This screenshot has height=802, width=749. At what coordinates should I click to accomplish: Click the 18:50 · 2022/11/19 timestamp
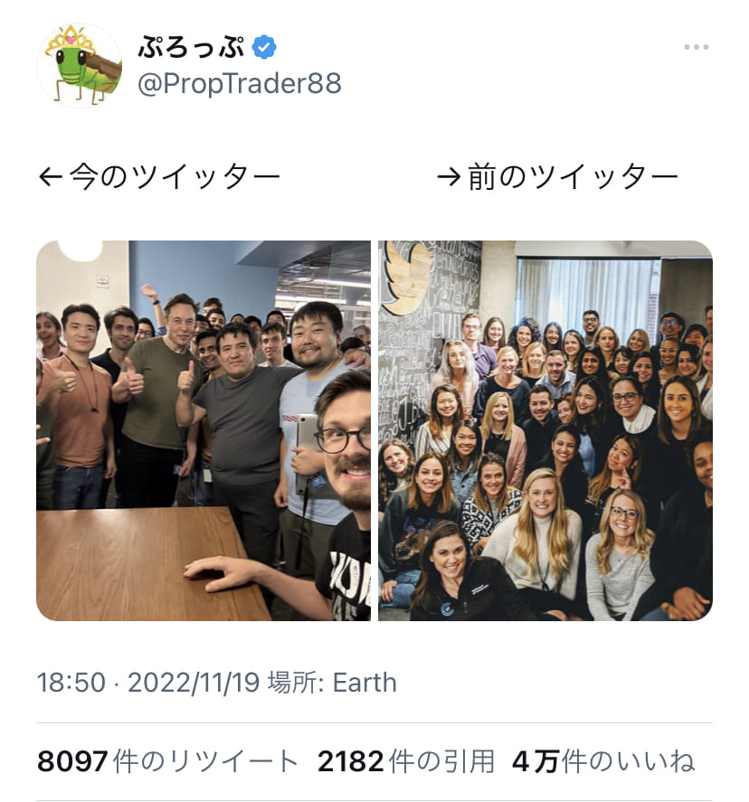pyautogui.click(x=148, y=683)
